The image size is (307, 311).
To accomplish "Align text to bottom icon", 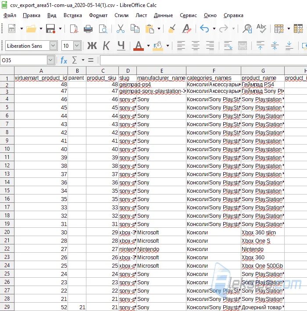I will point(289,46).
